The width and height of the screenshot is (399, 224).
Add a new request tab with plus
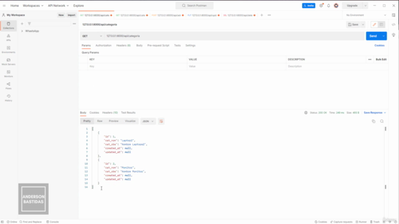pyautogui.click(x=262, y=15)
